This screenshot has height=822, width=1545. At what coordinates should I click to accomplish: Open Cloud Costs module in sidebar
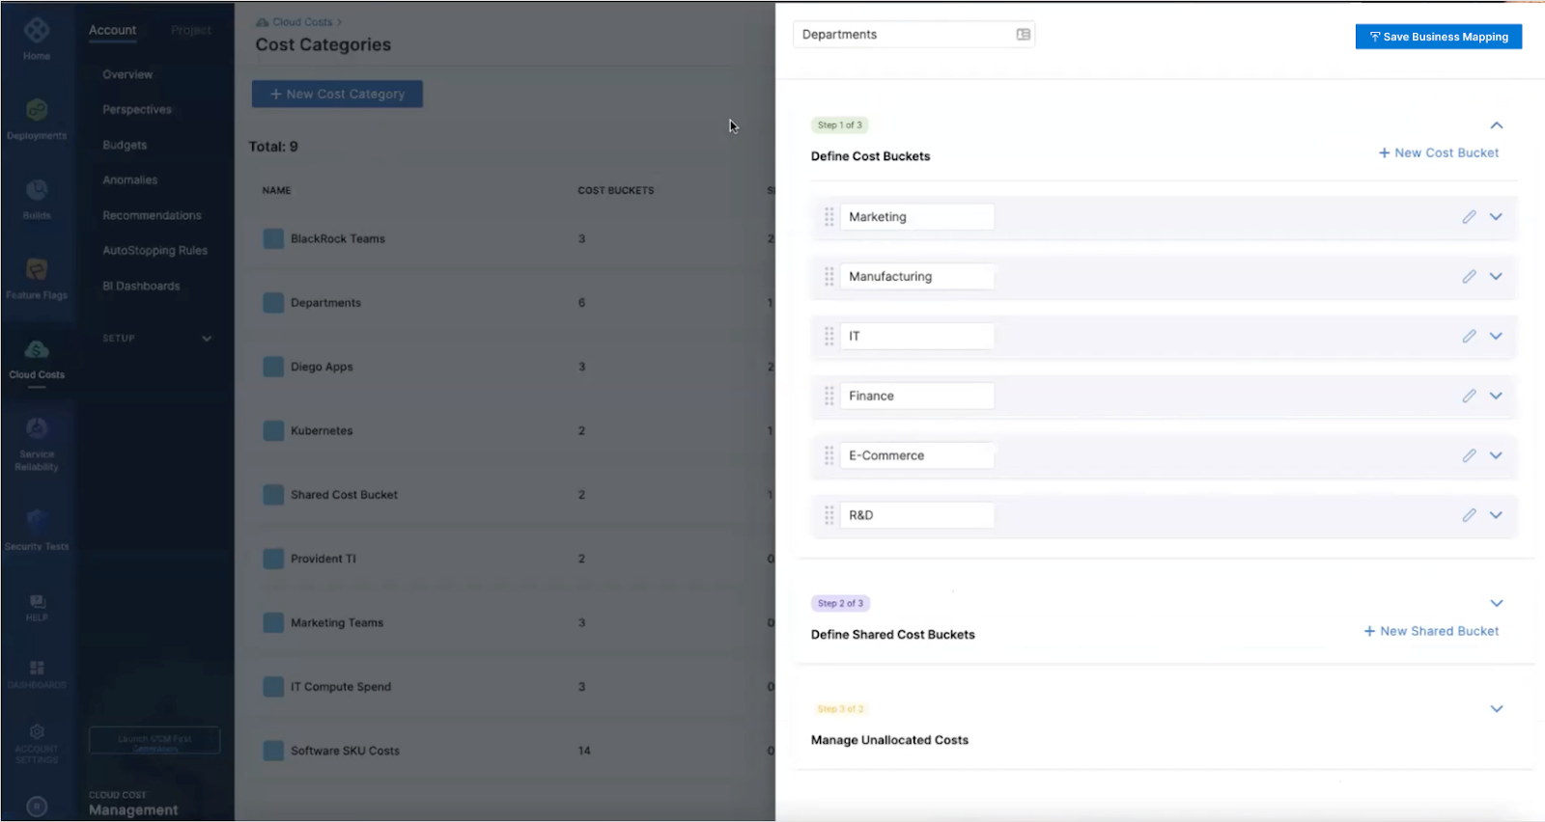pyautogui.click(x=37, y=358)
